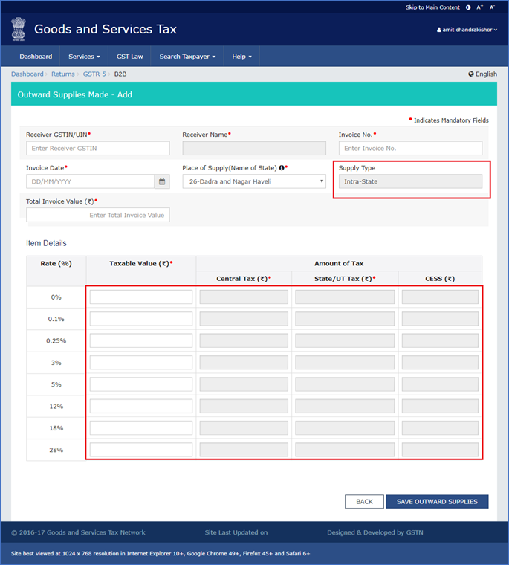Focus the Invoice Date field
The width and height of the screenshot is (509, 565).
click(91, 181)
